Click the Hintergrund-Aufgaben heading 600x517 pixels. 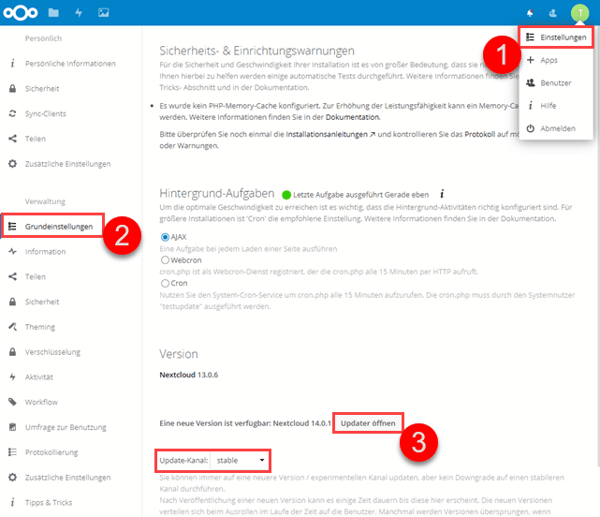pyautogui.click(x=217, y=193)
